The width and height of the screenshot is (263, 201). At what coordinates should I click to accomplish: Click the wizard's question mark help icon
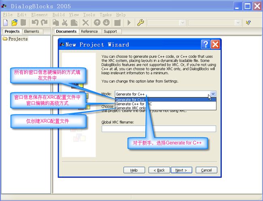[206, 44]
